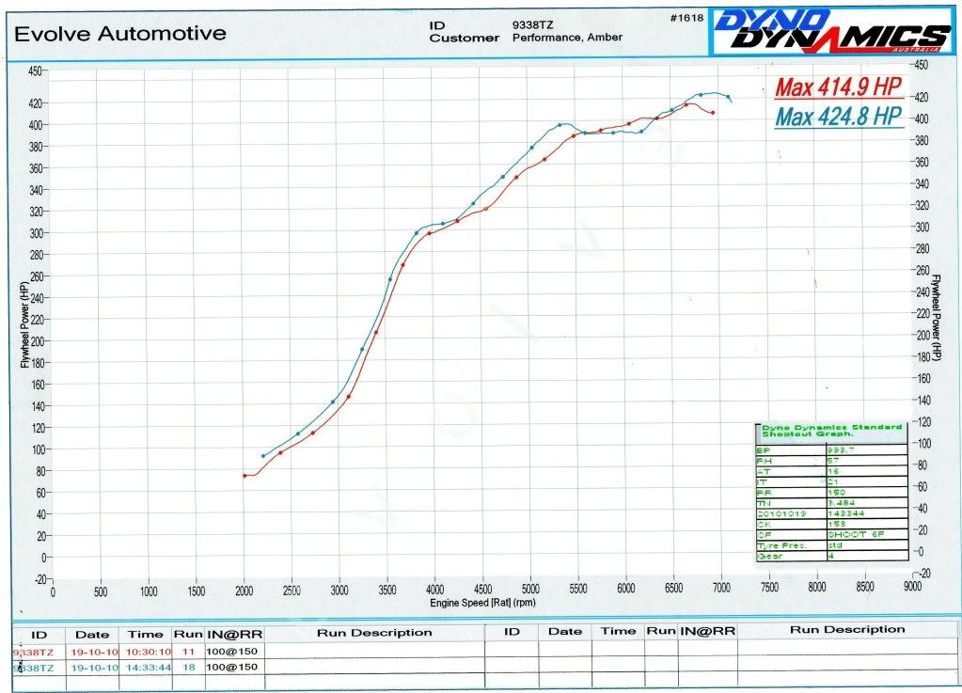This screenshot has width=962, height=693.
Task: Click the 'Tyre Pres.' row label
Action: pyautogui.click(x=781, y=545)
